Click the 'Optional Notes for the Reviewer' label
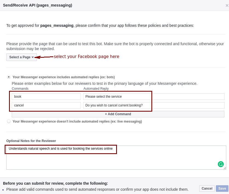This screenshot has width=229, height=194. click(x=31, y=141)
